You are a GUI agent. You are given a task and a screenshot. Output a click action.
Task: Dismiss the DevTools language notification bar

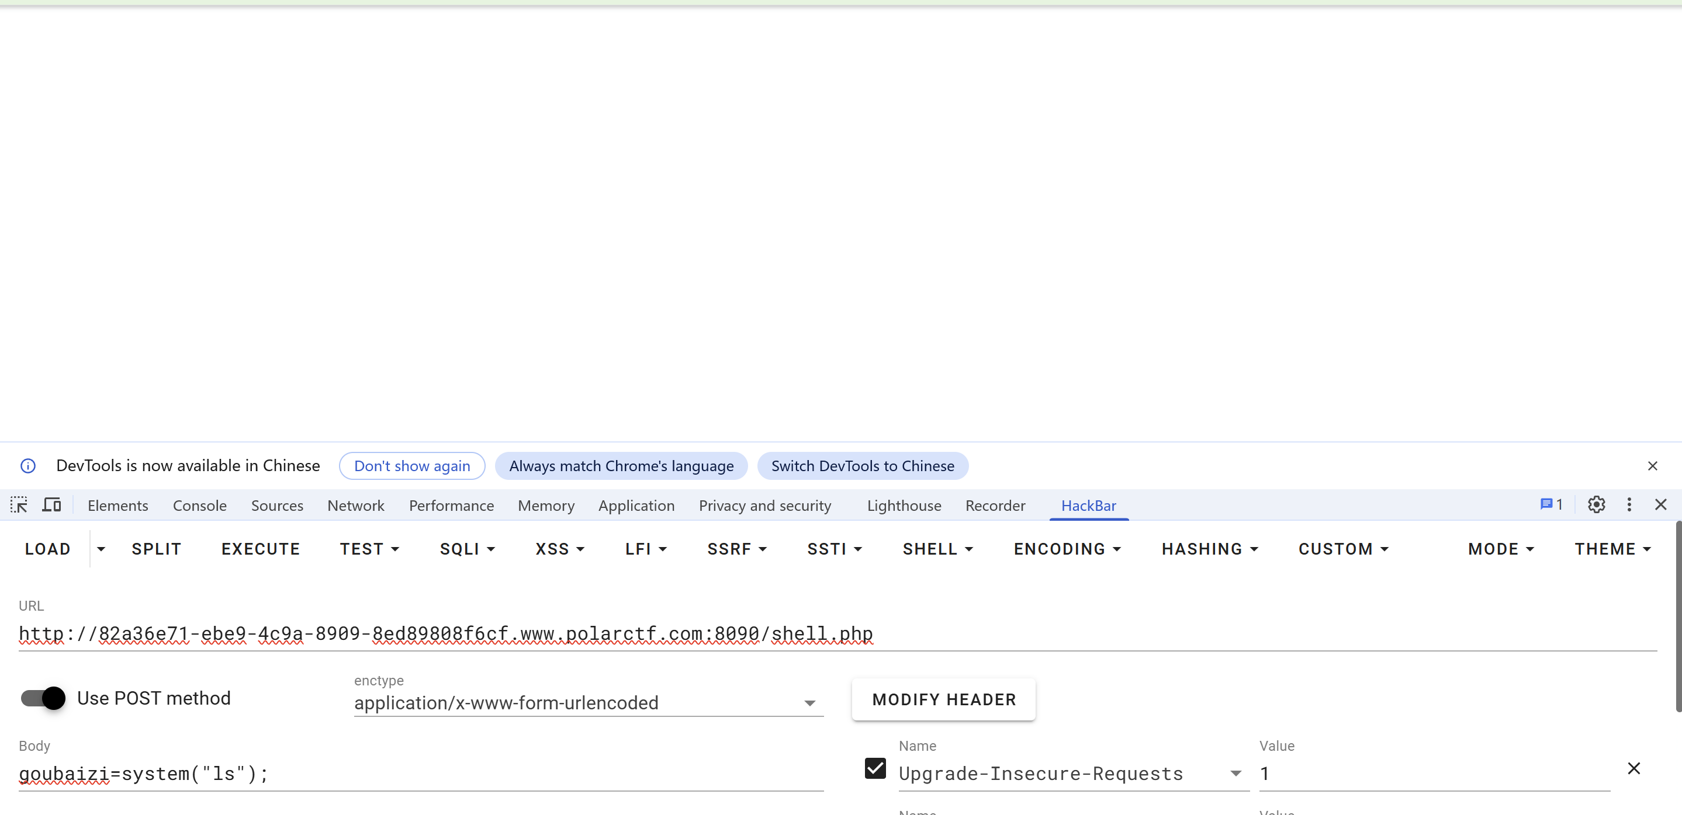[x=1652, y=466]
